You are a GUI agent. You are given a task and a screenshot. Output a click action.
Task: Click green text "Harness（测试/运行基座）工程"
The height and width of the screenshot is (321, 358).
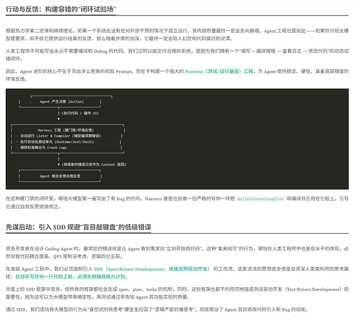[219, 71]
